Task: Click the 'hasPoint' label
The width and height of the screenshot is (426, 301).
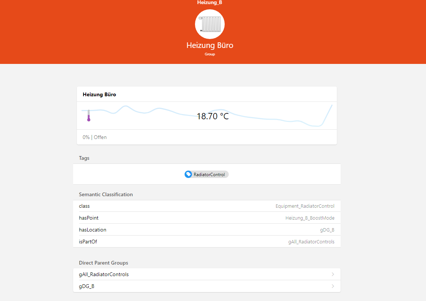Action: [x=88, y=218]
